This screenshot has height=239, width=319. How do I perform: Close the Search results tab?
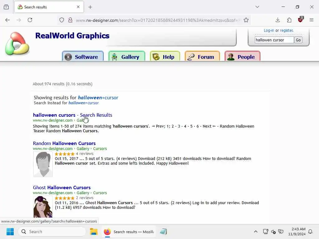tap(78, 7)
